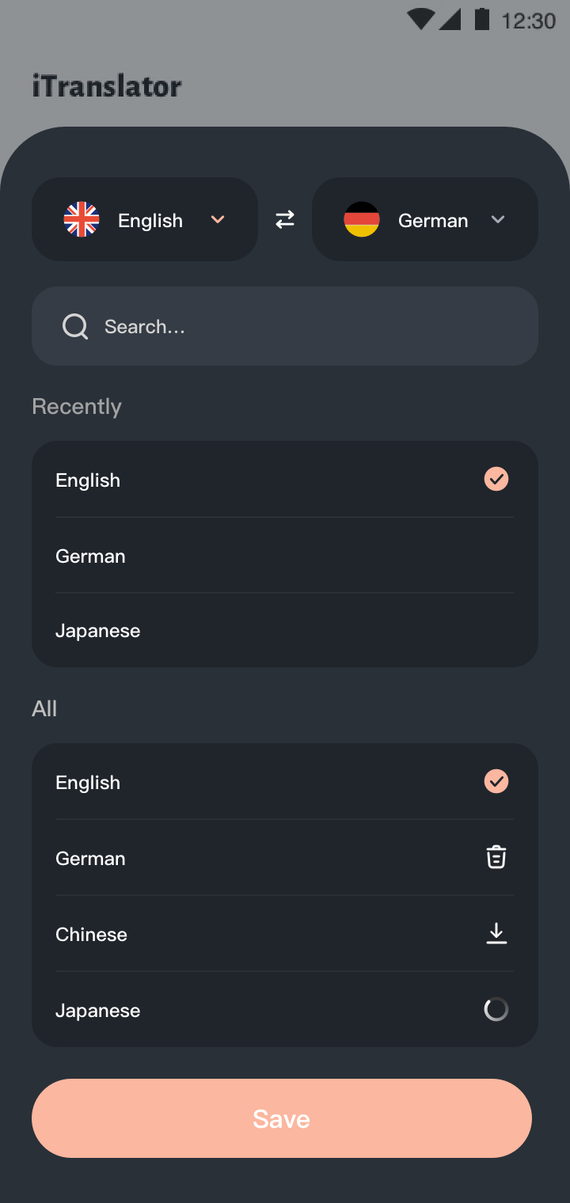This screenshot has width=570, height=1203.
Task: Tap the German flag icon
Action: tap(362, 219)
